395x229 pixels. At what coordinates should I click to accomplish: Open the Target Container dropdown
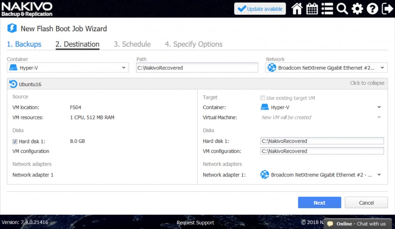(x=321, y=108)
